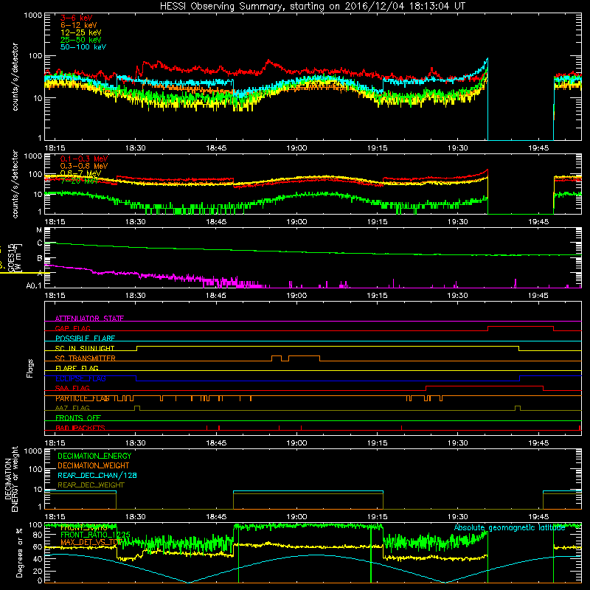Viewport: 590px width, 590px height.
Task: Click the B class tick on GOES panel
Action: (x=40, y=259)
